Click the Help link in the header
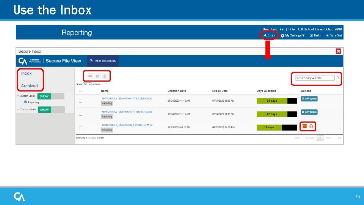The image size is (364, 205). [x=315, y=36]
